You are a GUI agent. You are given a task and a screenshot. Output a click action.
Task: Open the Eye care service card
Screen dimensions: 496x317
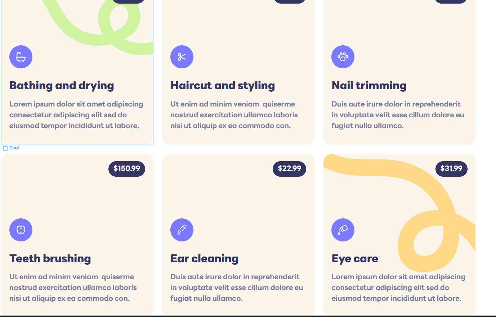coord(399,234)
